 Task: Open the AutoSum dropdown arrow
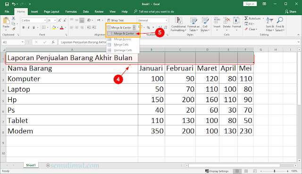coord(263,18)
